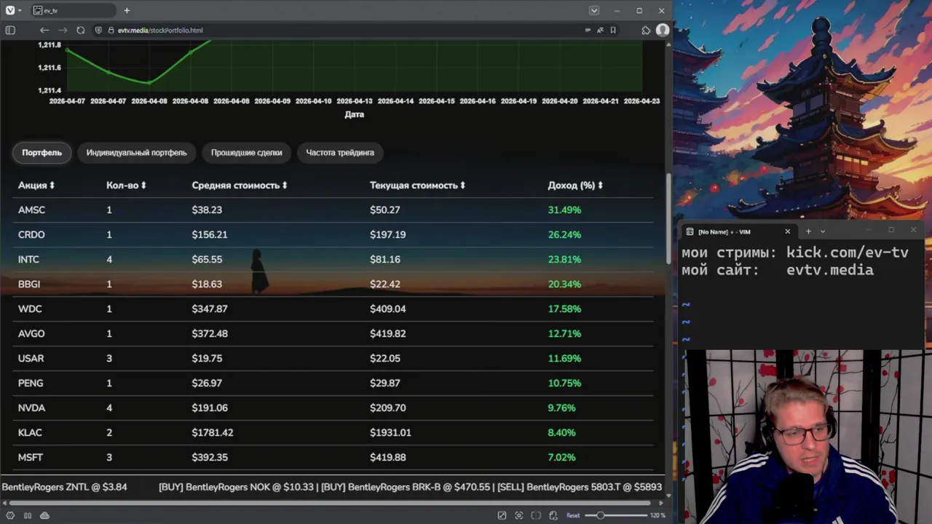Click the $347.87 average cost
The height and width of the screenshot is (524, 932).
click(210, 309)
